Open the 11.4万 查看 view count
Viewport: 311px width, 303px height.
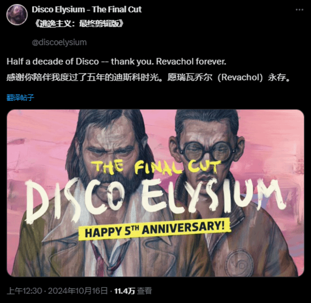[133, 291]
